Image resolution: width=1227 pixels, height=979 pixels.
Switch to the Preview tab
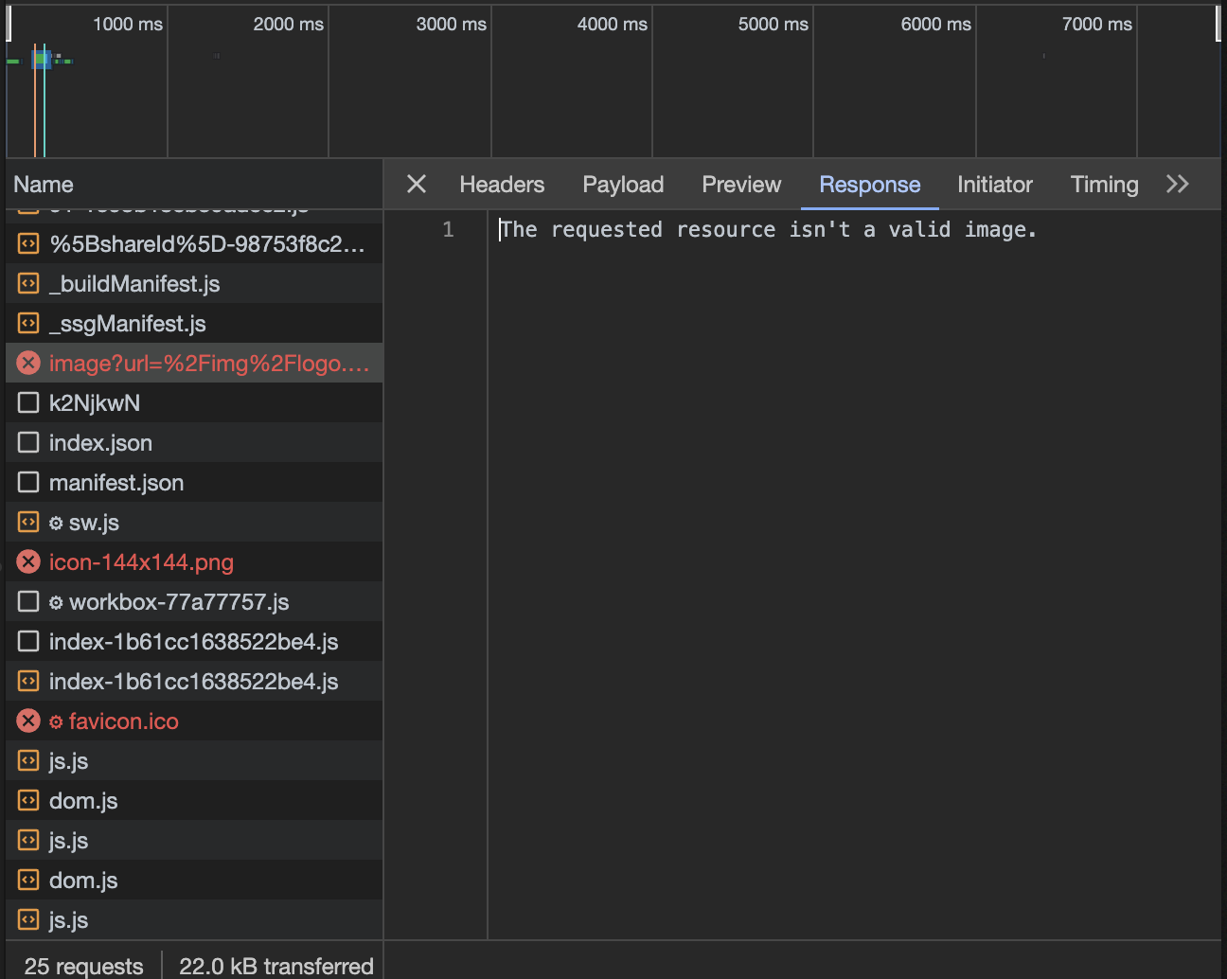741,184
